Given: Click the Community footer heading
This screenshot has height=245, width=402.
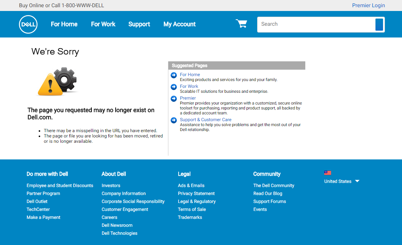Looking at the screenshot, I should tap(267, 174).
